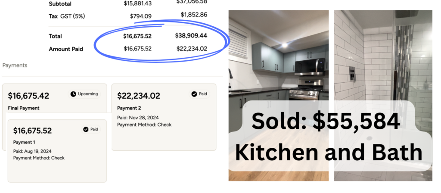The width and height of the screenshot is (441, 193).
Task: Select the $16,675.52 amount in Payment 1 card
Action: pyautogui.click(x=32, y=131)
